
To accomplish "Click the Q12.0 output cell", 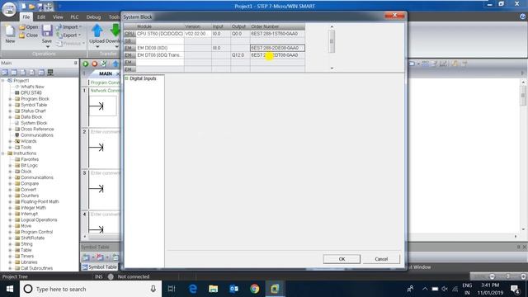I will click(240, 55).
